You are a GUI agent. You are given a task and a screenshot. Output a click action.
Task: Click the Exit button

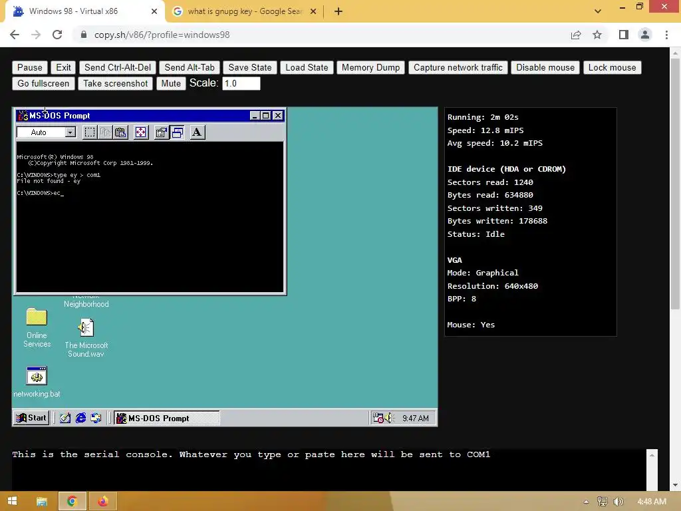[63, 67]
